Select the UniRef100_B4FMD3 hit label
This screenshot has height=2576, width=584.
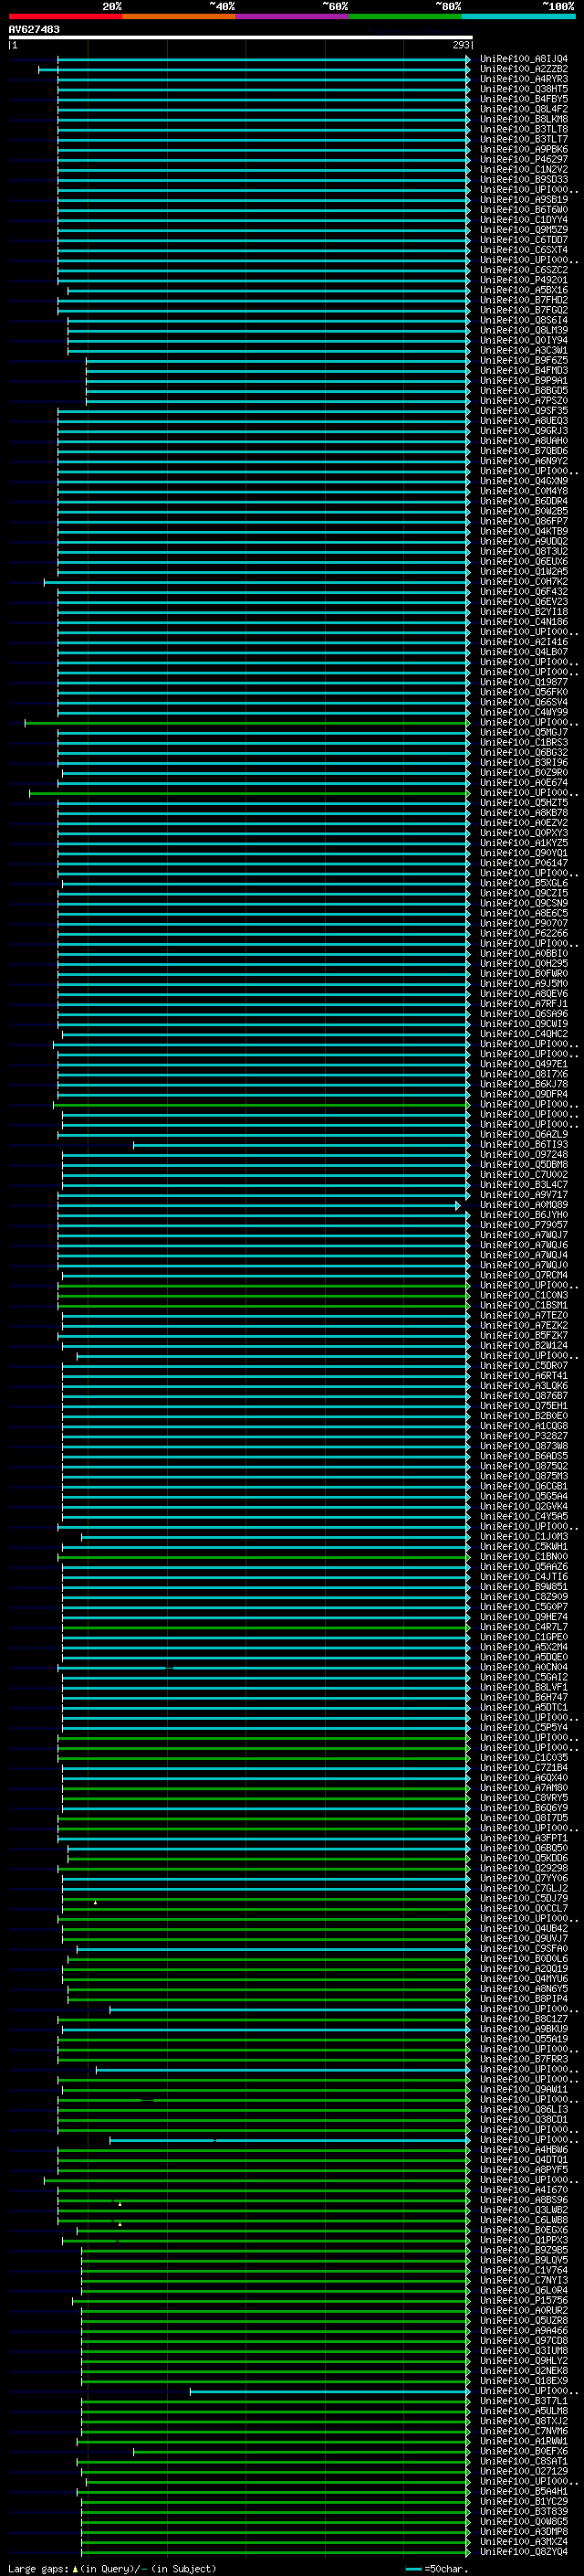point(523,371)
